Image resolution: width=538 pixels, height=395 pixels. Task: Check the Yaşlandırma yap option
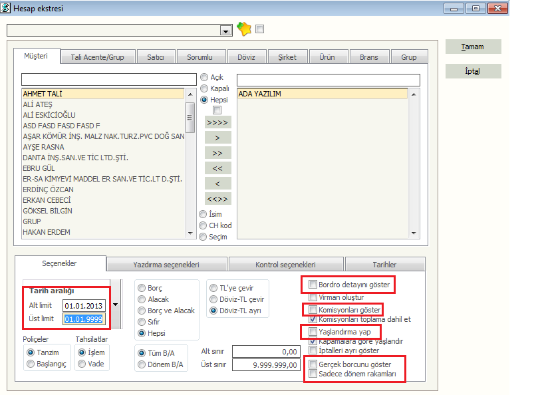(x=313, y=331)
